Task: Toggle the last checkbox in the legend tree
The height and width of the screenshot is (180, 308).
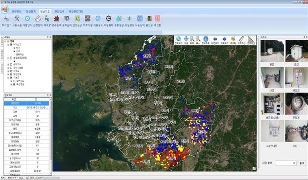Action: tap(14, 84)
